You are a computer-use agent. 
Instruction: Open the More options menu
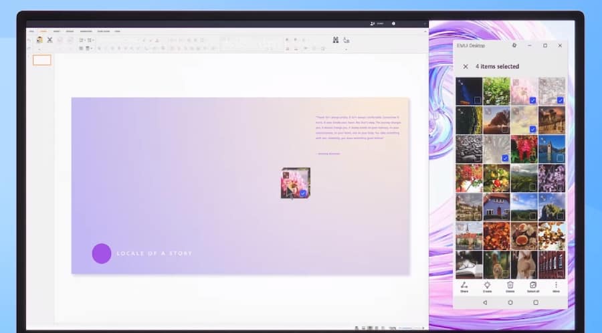[556, 286]
